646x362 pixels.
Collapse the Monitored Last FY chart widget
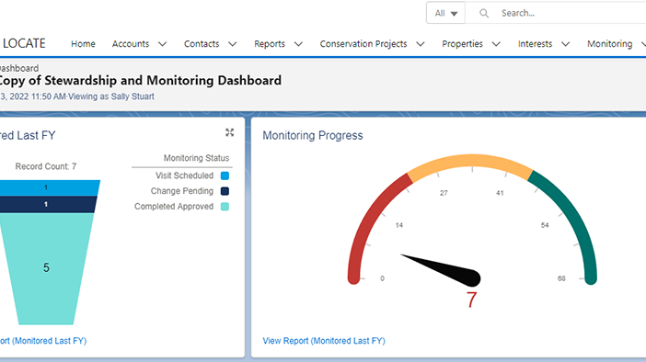(x=229, y=132)
